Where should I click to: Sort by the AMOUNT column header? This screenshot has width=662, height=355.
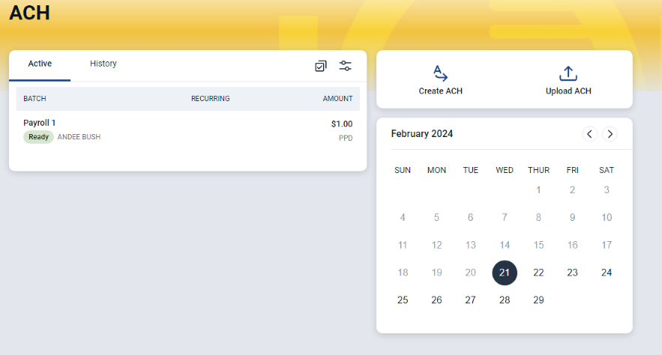(x=337, y=99)
